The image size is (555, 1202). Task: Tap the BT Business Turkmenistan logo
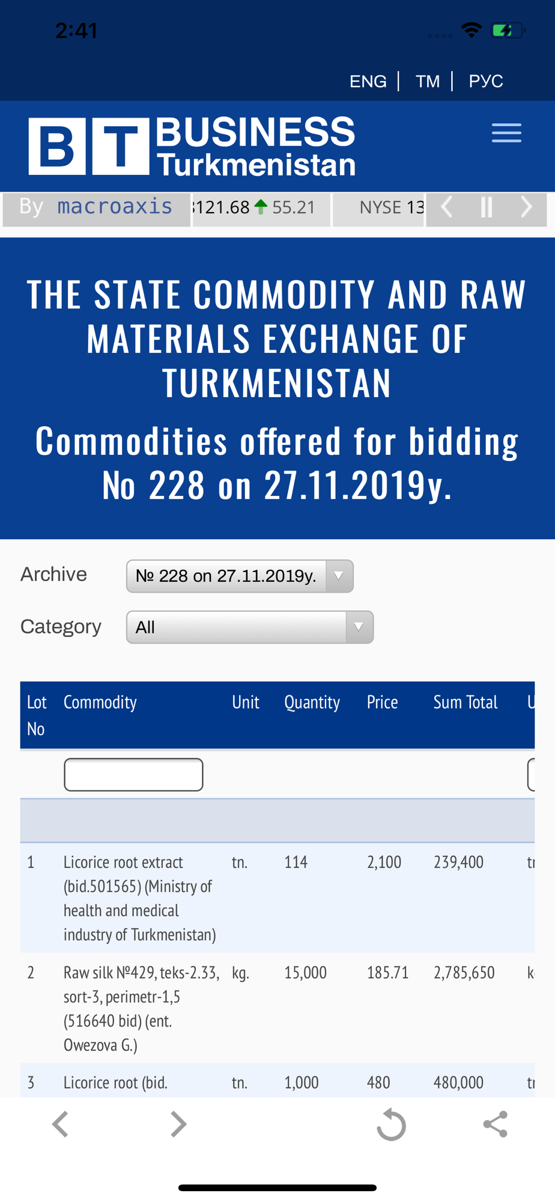[x=192, y=146]
